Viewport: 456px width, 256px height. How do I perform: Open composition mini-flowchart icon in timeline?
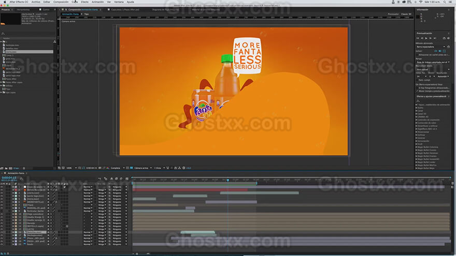click(x=99, y=178)
